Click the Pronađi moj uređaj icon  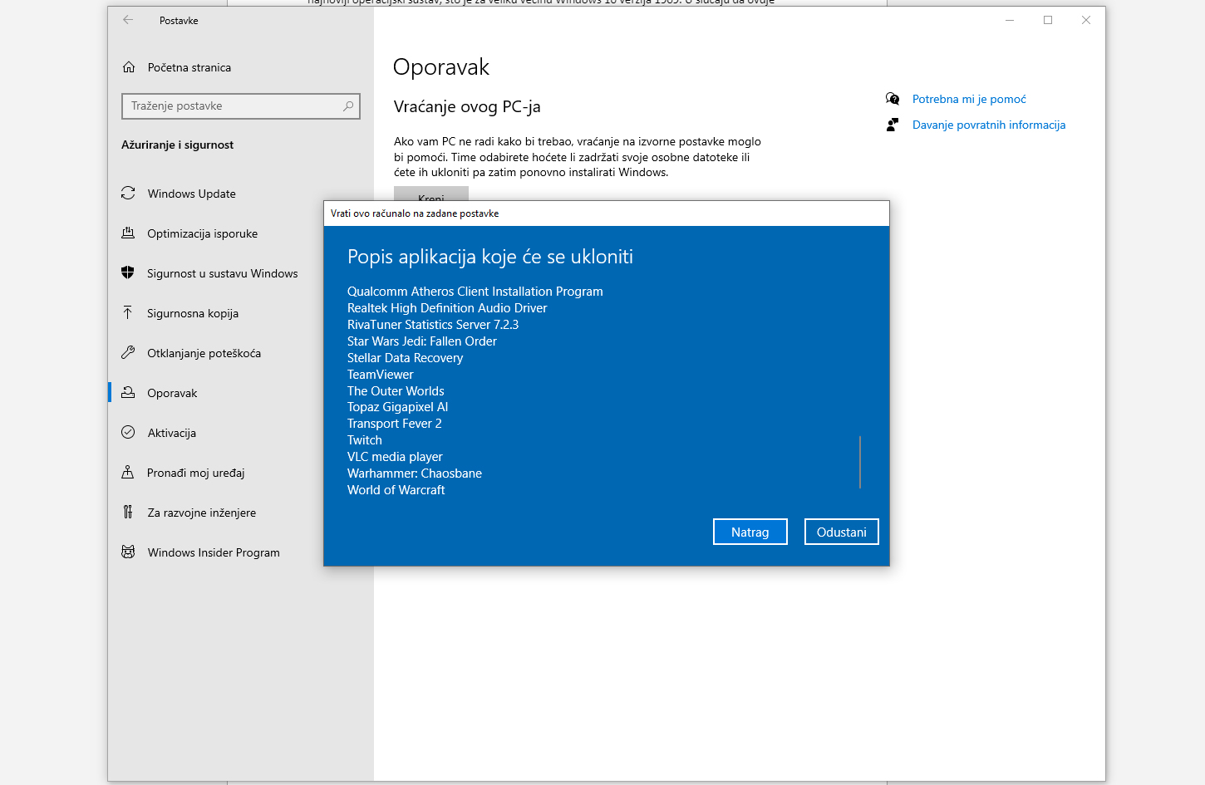pos(128,473)
